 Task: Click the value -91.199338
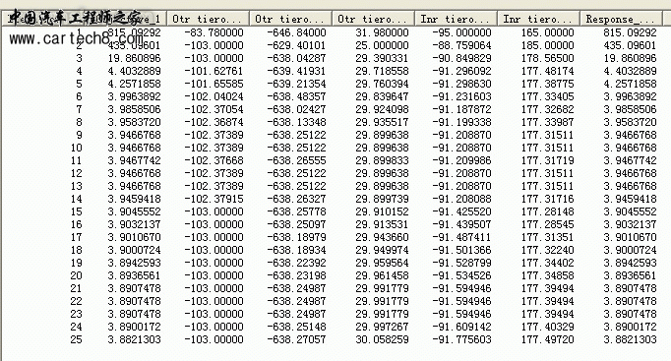coord(461,122)
